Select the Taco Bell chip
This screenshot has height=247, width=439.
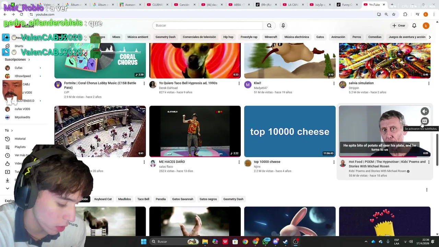143,199
